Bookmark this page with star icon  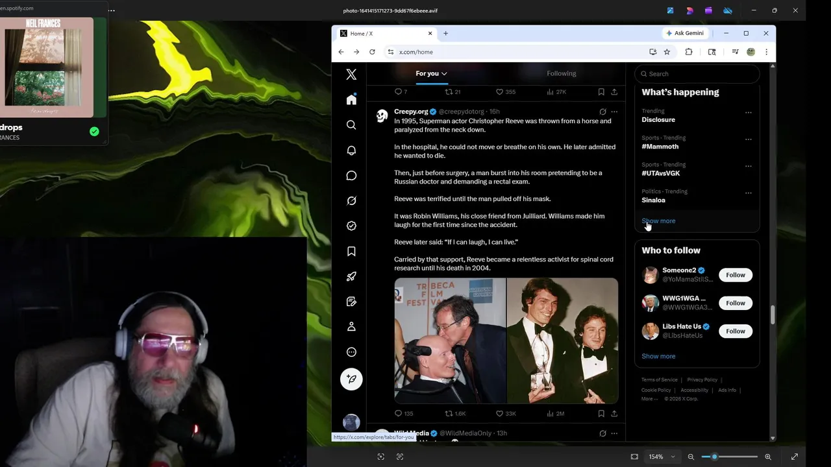[667, 52]
